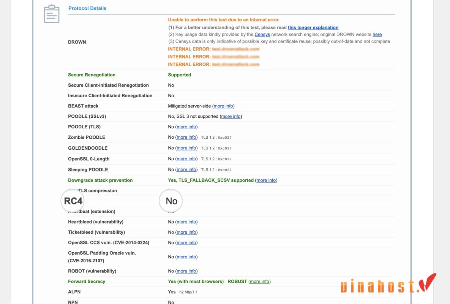Open more info for POODLE (SSLv3)
The image size is (450, 304).
pyautogui.click(x=231, y=116)
